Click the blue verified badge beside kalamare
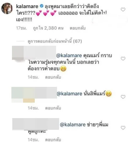 tap(41, 6)
